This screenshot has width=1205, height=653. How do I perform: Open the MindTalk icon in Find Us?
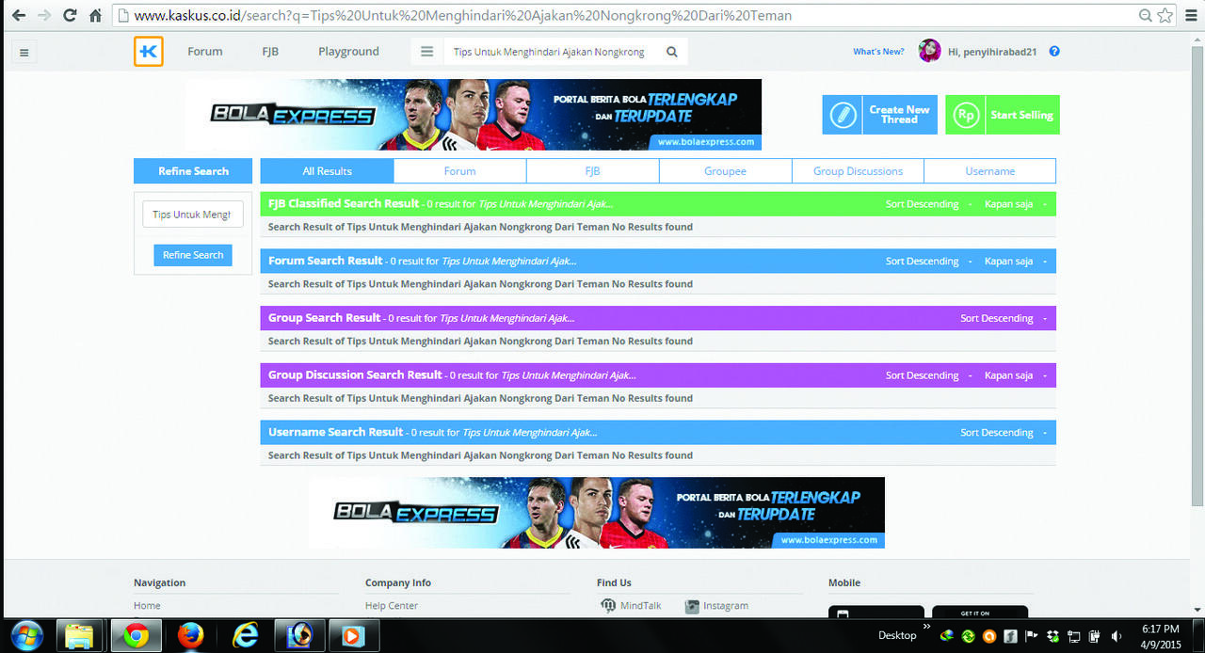click(x=608, y=606)
